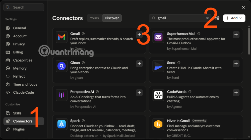Open Memory settings

(x=24, y=68)
